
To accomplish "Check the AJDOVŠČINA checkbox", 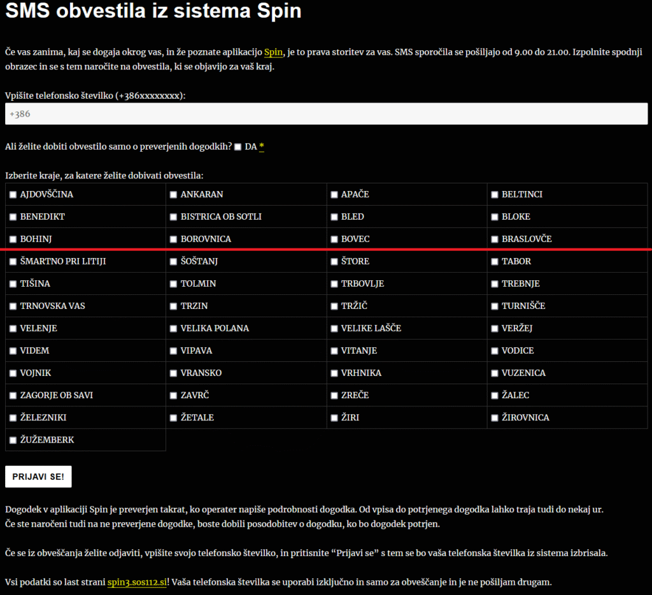I will click(13, 195).
